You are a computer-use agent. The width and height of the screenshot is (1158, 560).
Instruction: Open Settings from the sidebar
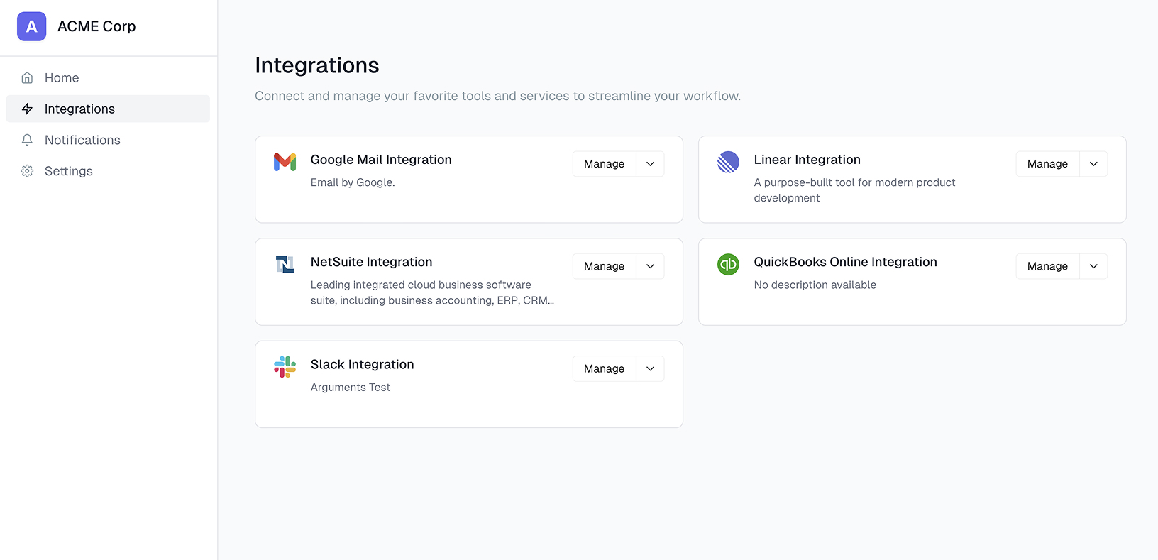click(x=69, y=171)
